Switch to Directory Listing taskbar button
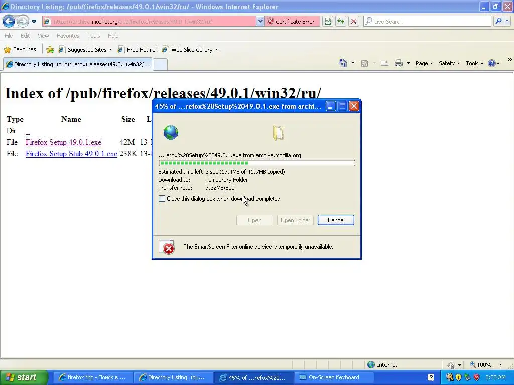This screenshot has height=385, width=514. (x=173, y=377)
